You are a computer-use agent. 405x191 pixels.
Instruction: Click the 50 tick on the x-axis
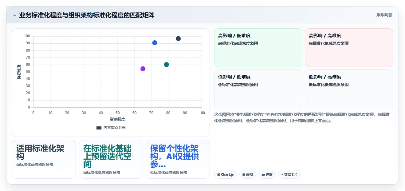tap(118, 113)
